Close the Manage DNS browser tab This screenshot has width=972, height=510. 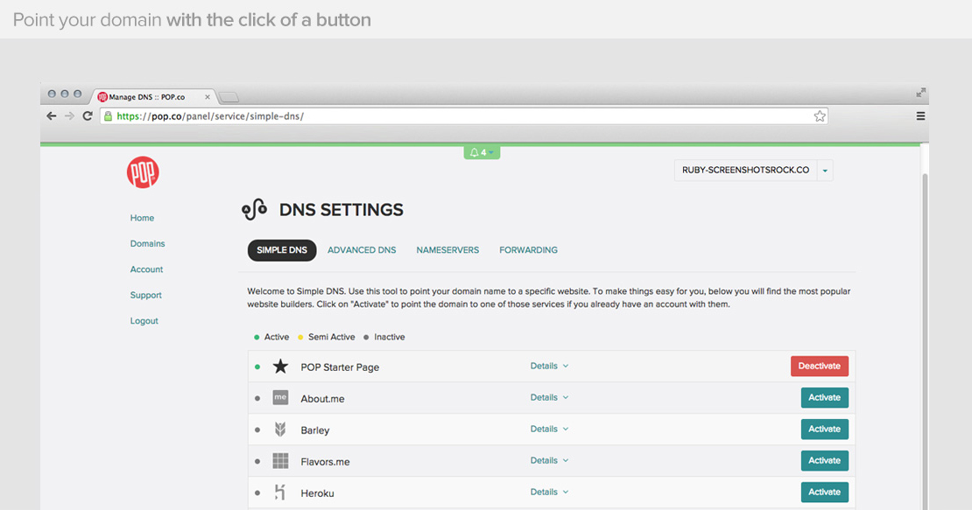(207, 97)
